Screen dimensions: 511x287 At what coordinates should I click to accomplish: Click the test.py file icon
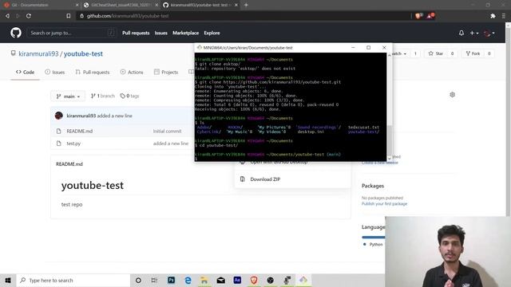coord(58,143)
